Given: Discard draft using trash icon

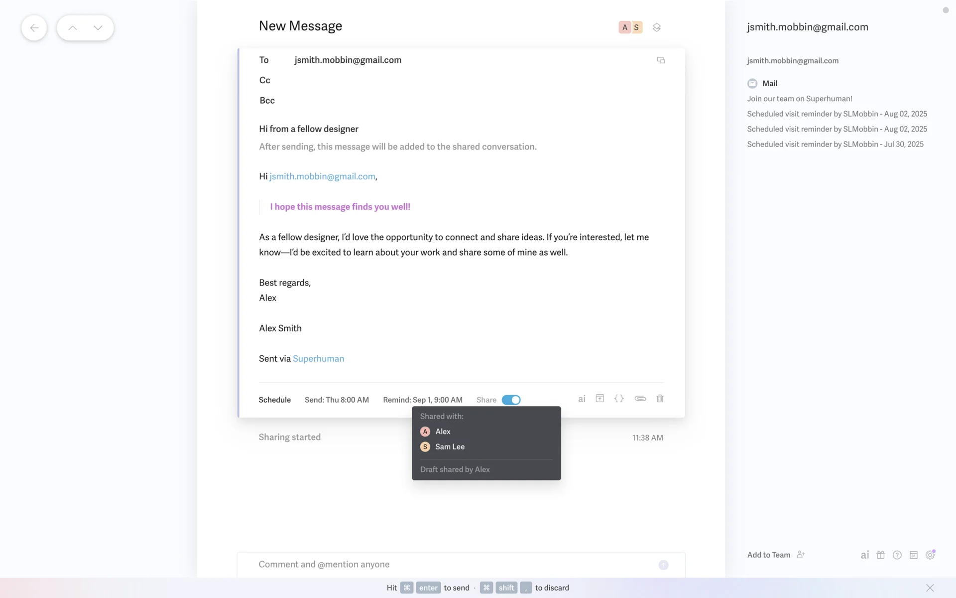Looking at the screenshot, I should click(x=660, y=399).
